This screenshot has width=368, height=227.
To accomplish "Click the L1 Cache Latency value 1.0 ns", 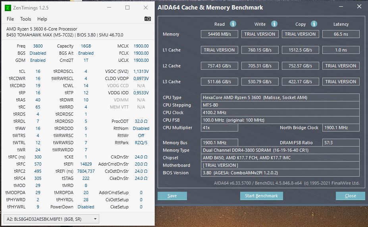I will tap(341, 50).
